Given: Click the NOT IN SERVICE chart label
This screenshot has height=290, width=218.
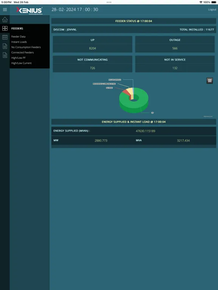Looking at the screenshot, I should 115,80.
